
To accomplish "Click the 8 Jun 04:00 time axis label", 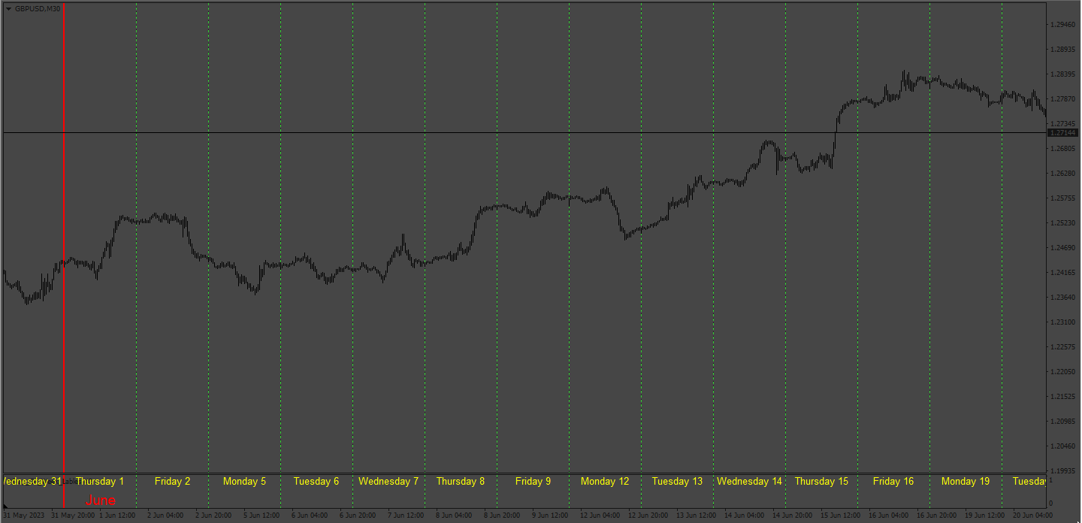I will [455, 515].
